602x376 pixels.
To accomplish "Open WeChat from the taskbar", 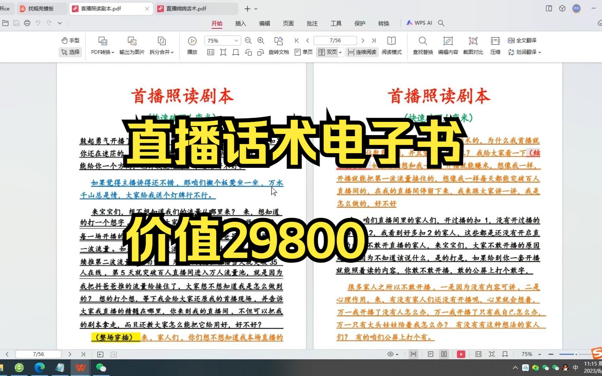I will (x=101, y=368).
